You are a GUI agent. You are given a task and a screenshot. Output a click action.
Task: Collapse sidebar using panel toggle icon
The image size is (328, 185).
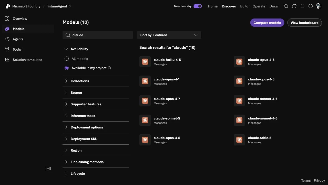49,169
